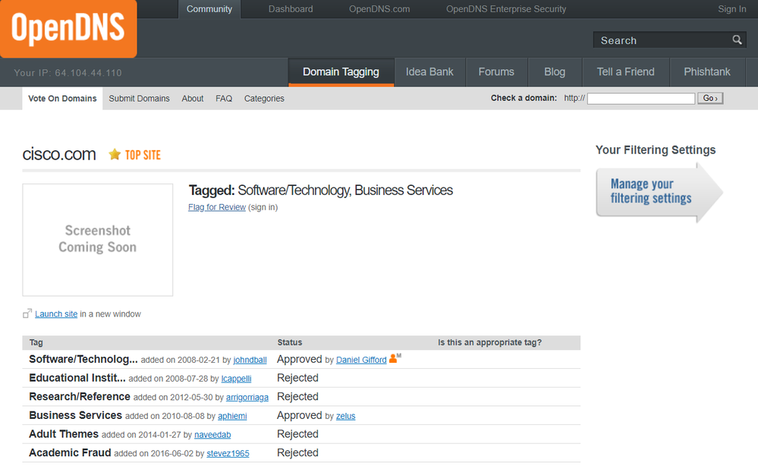Click Manage your filtering settings arrow
This screenshot has width=758, height=466.
tap(659, 192)
